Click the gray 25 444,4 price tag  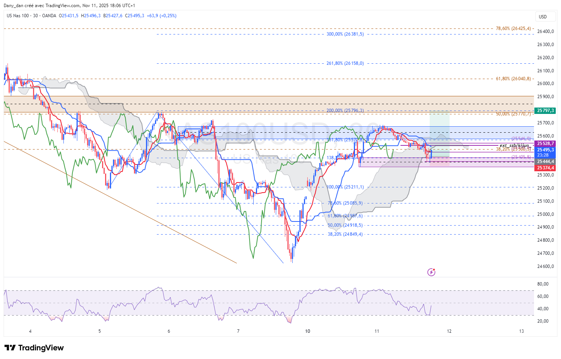546,162
